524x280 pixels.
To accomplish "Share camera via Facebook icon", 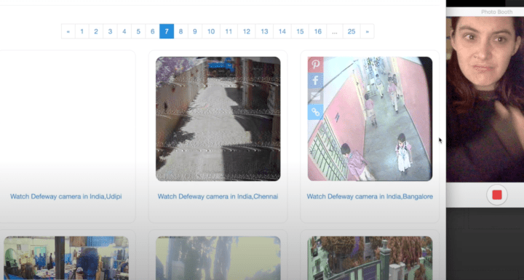I will [x=315, y=81].
